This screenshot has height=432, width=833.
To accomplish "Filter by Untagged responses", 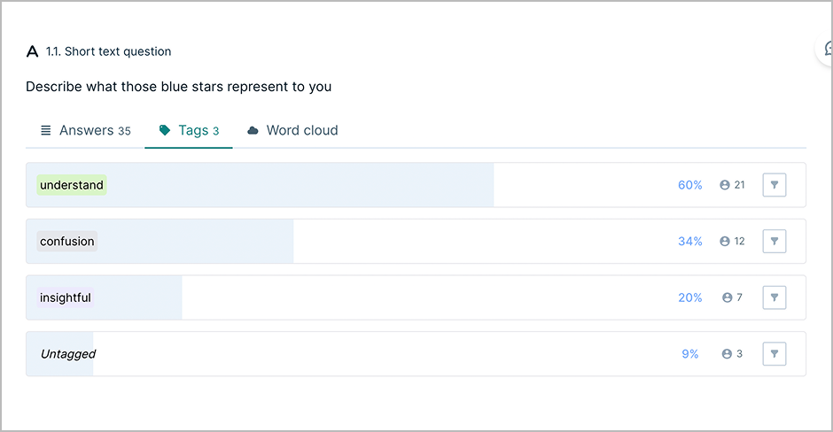I will click(x=774, y=354).
